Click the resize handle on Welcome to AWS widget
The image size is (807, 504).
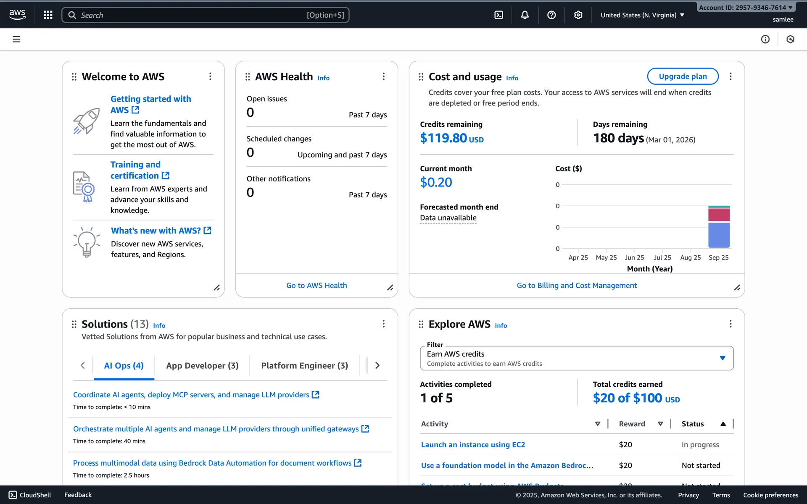pos(216,288)
